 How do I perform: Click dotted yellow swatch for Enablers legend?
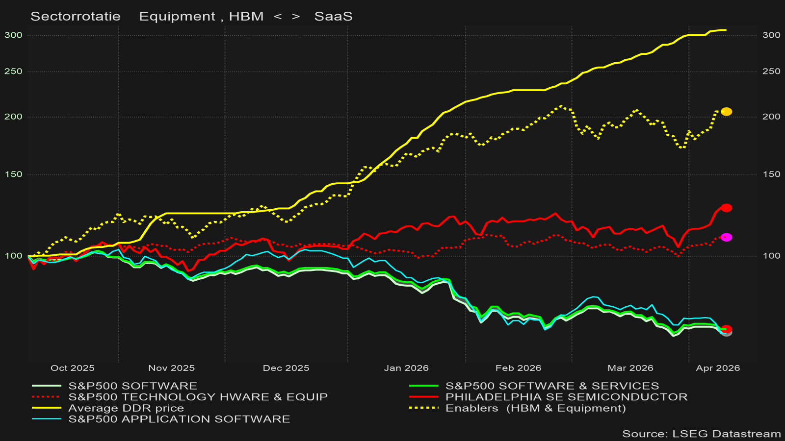coord(423,408)
